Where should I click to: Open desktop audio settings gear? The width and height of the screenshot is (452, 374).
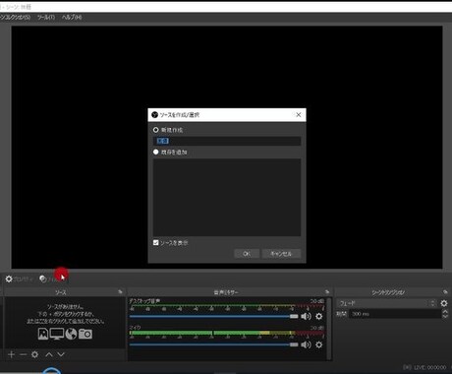pos(318,316)
